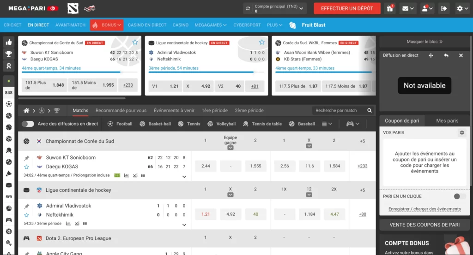Select odds 4.92 draw for Admiral Vladivostok row
473x255 pixels.
[231, 214]
